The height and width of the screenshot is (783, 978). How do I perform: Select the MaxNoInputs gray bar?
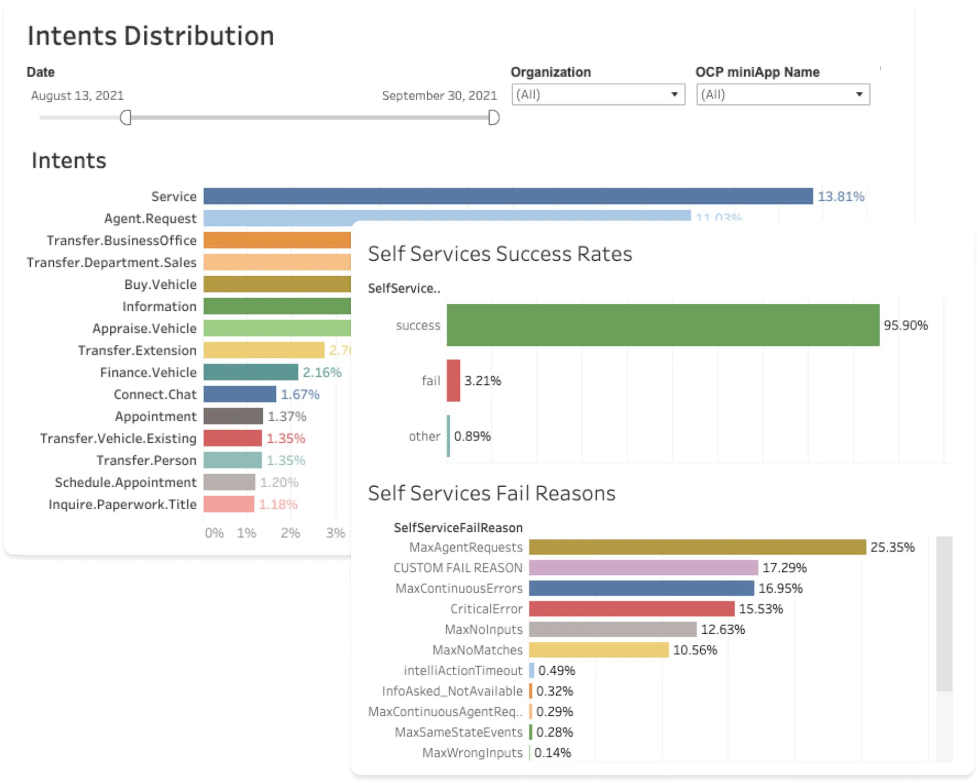612,629
